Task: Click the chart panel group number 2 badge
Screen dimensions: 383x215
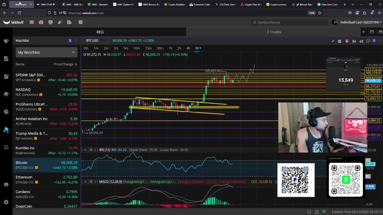Action: (374, 41)
